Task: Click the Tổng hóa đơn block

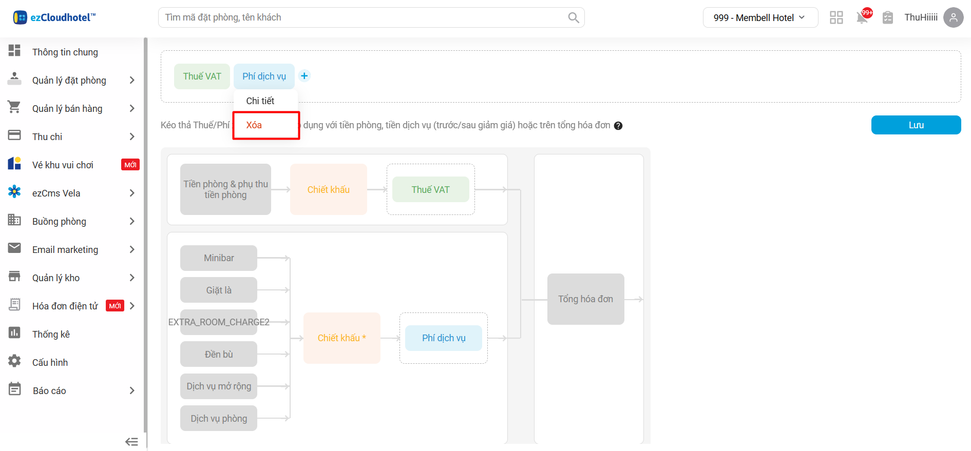Action: (x=585, y=299)
